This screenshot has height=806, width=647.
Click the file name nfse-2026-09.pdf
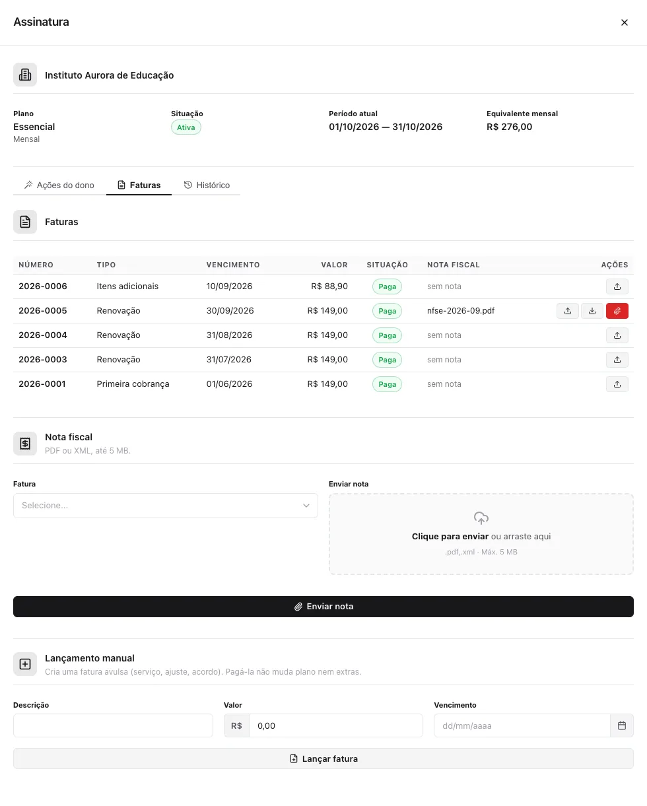tap(461, 311)
